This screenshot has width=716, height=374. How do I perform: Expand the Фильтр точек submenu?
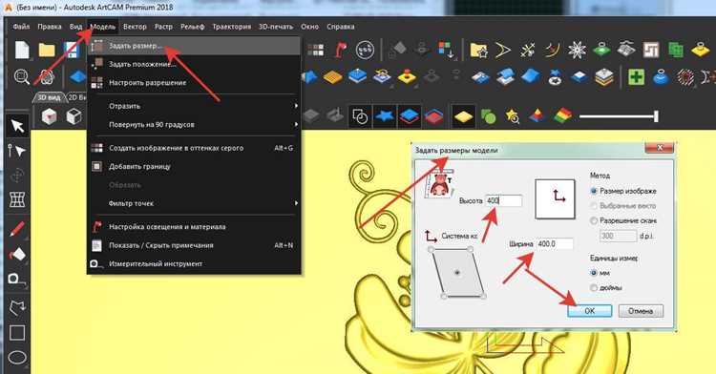point(195,203)
